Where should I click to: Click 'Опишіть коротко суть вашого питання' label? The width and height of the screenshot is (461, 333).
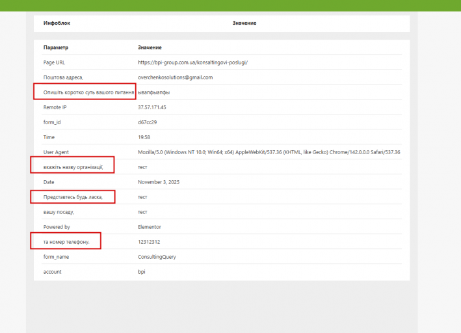tap(88, 92)
